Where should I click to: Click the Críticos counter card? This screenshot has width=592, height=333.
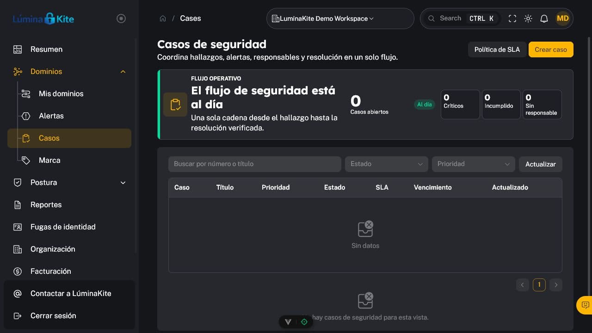click(460, 105)
